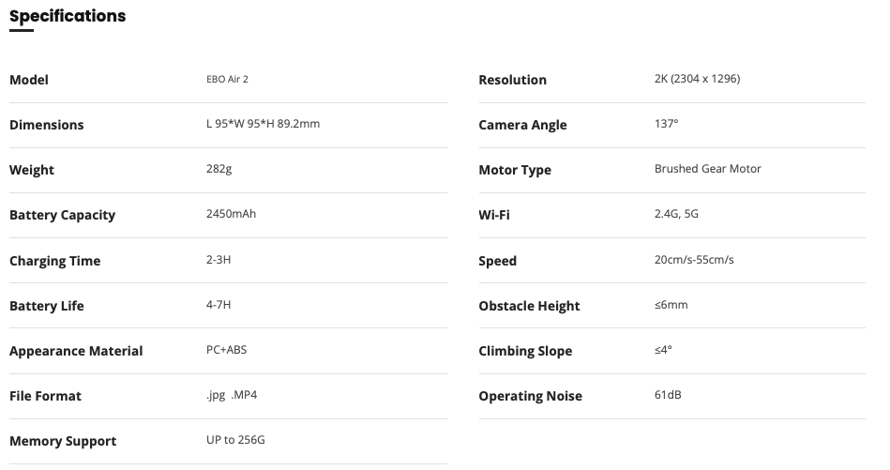Select the 61dB operating noise value
This screenshot has width=890, height=470.
(668, 395)
